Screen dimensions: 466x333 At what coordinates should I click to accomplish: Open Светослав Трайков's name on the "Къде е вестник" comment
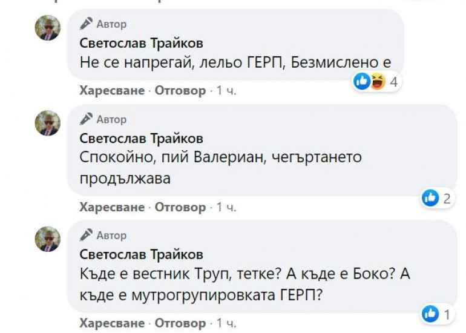[141, 254]
